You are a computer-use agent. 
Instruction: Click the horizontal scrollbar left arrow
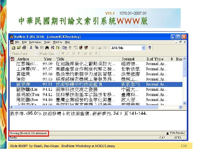[12, 107]
